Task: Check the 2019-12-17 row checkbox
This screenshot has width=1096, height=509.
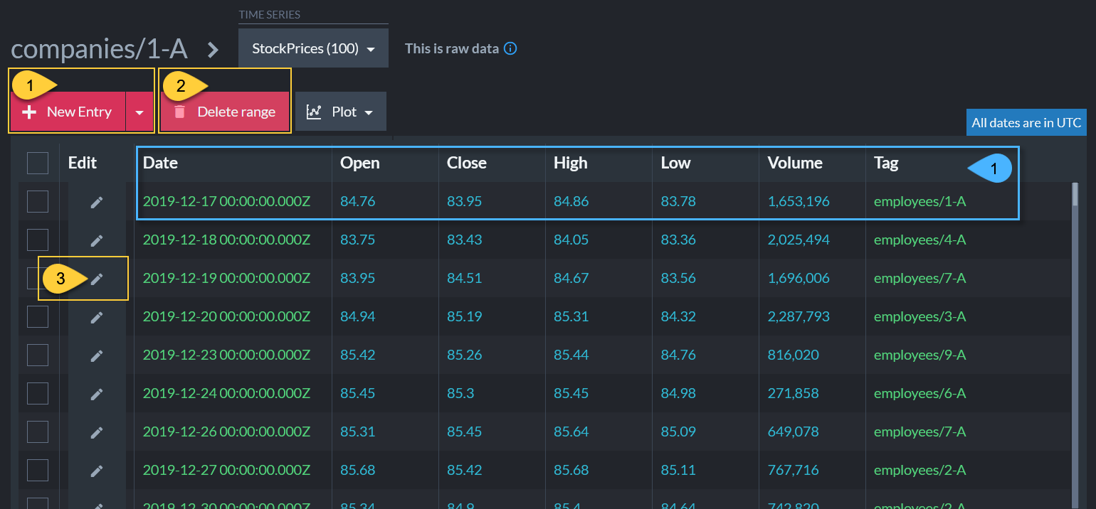Action: tap(38, 201)
